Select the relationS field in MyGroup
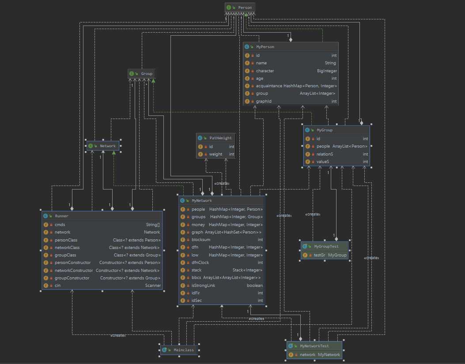The image size is (465, 364). click(325, 154)
